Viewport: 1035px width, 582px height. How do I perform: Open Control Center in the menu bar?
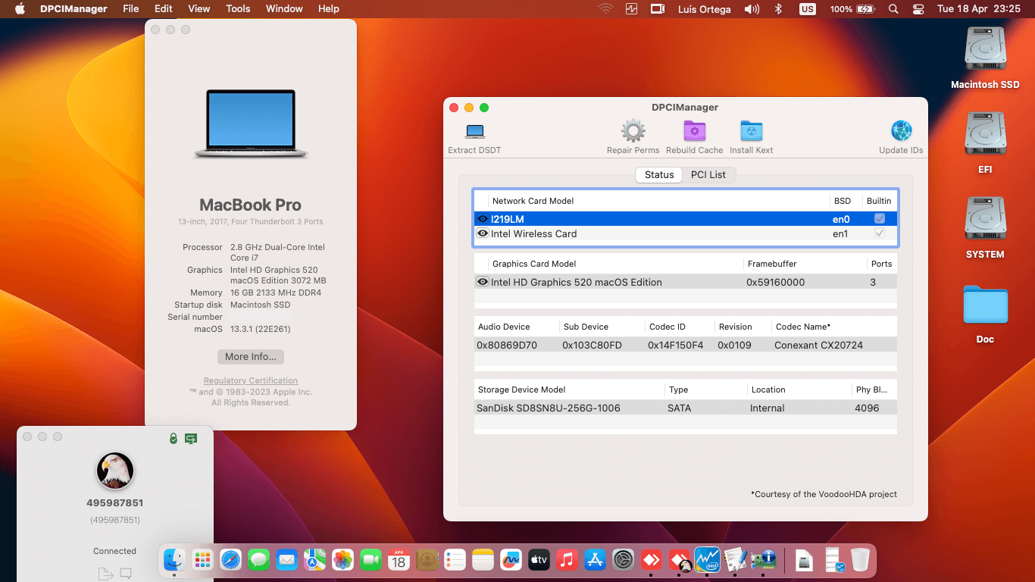[x=918, y=9]
